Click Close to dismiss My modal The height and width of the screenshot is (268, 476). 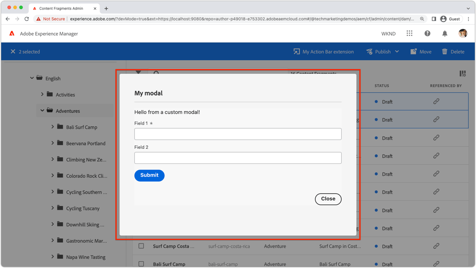(x=328, y=199)
